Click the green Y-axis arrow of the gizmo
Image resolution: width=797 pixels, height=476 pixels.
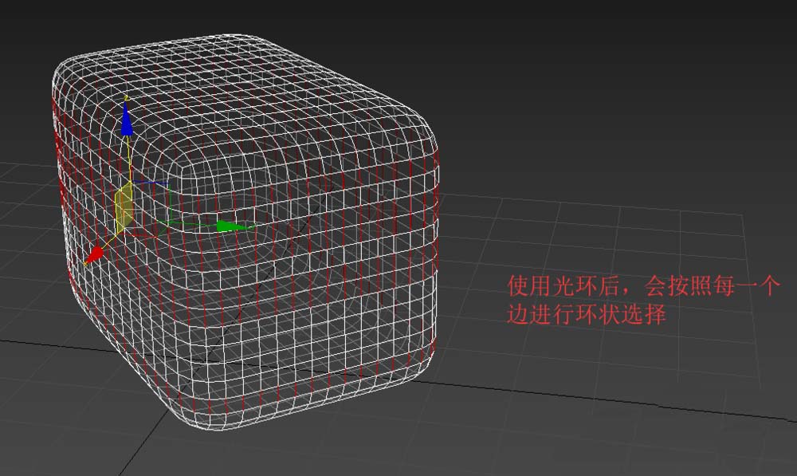click(x=235, y=226)
